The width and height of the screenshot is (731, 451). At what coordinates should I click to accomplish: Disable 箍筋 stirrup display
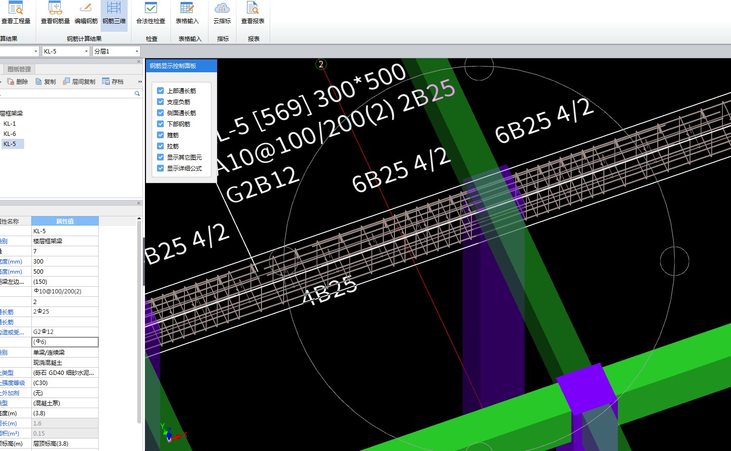[x=160, y=135]
